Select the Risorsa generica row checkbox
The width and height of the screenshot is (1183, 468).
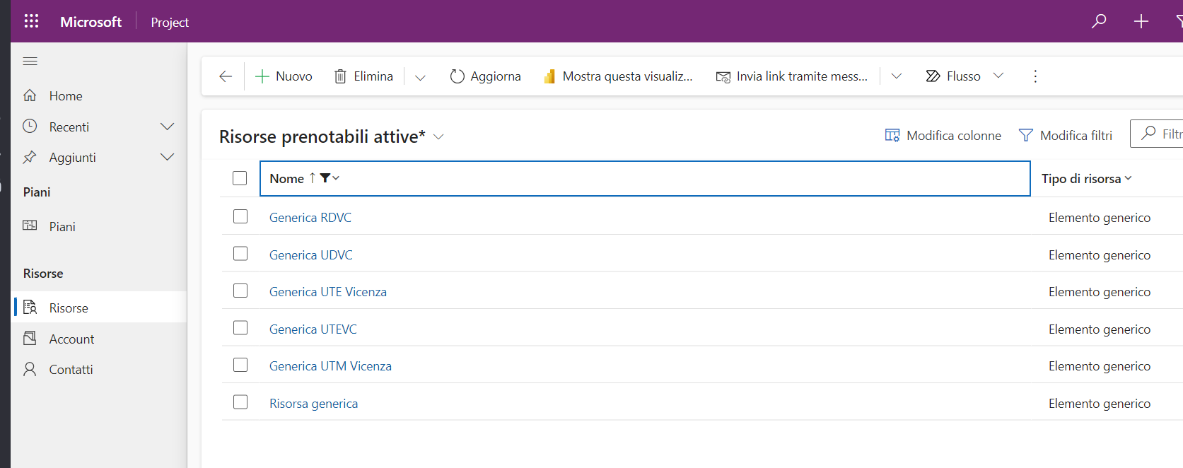[240, 402]
